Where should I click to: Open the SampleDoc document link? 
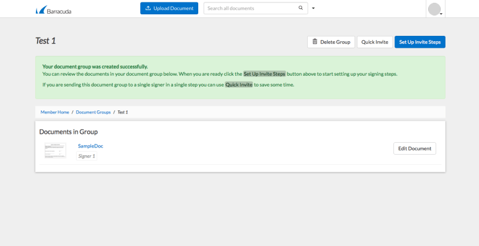coord(90,146)
